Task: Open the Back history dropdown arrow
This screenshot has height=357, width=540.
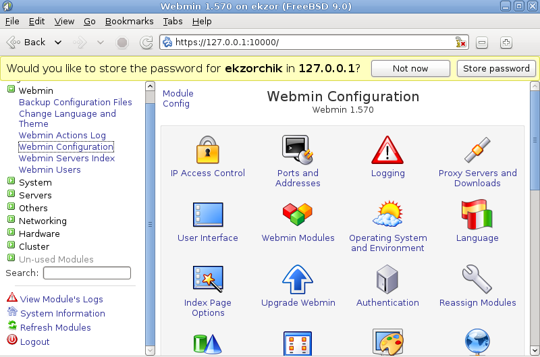Action: coord(58,43)
